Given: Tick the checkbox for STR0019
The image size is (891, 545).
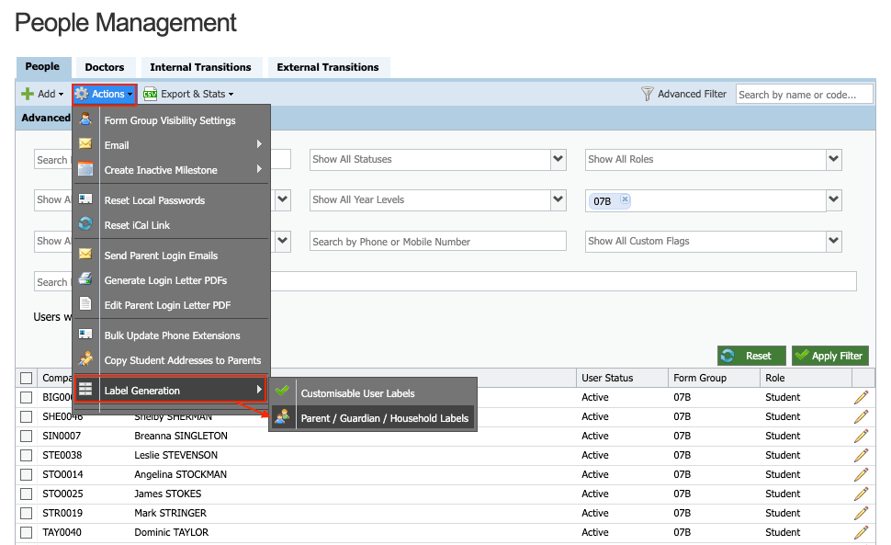Looking at the screenshot, I should tap(26, 513).
